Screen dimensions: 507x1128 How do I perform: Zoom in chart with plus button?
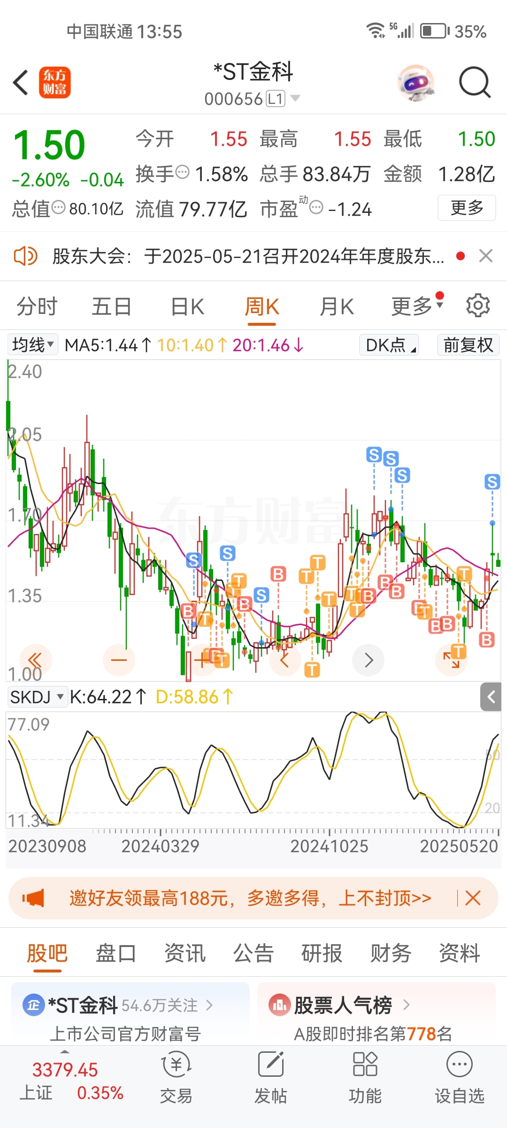tap(202, 660)
